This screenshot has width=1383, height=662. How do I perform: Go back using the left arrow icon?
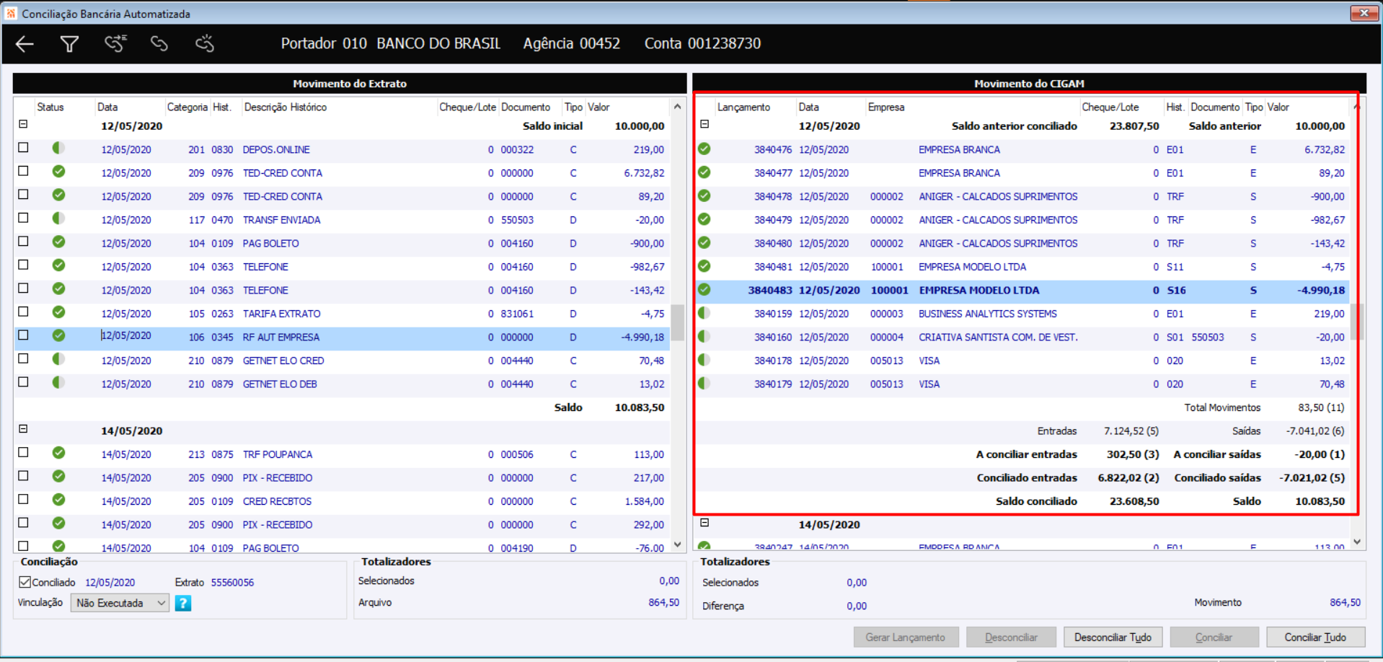pyautogui.click(x=25, y=44)
